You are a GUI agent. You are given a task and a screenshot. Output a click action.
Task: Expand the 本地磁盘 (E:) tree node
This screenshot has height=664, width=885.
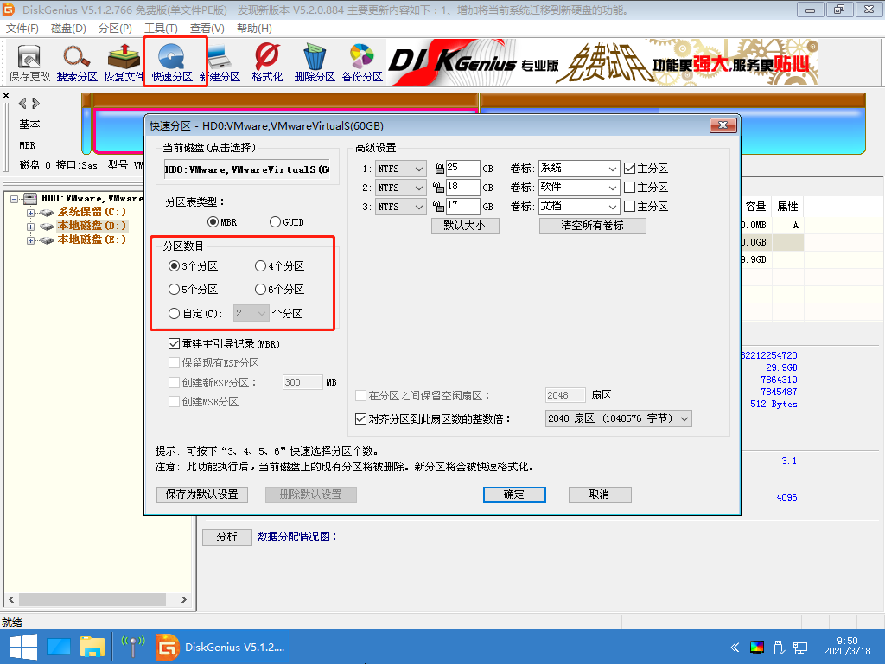[30, 240]
